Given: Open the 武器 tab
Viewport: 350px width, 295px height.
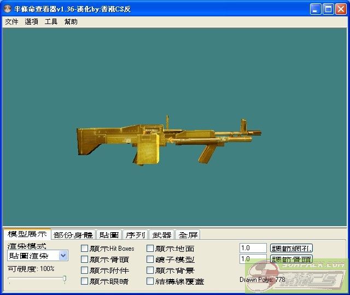Looking at the screenshot, I should [x=161, y=235].
